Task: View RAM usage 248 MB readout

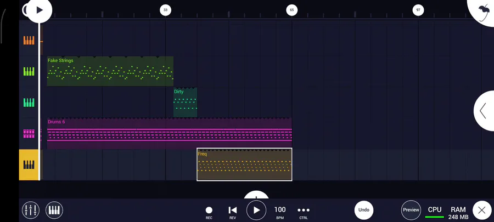Action: tap(458, 213)
